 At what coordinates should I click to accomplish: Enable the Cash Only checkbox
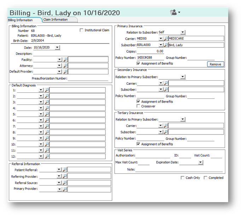click(183, 178)
